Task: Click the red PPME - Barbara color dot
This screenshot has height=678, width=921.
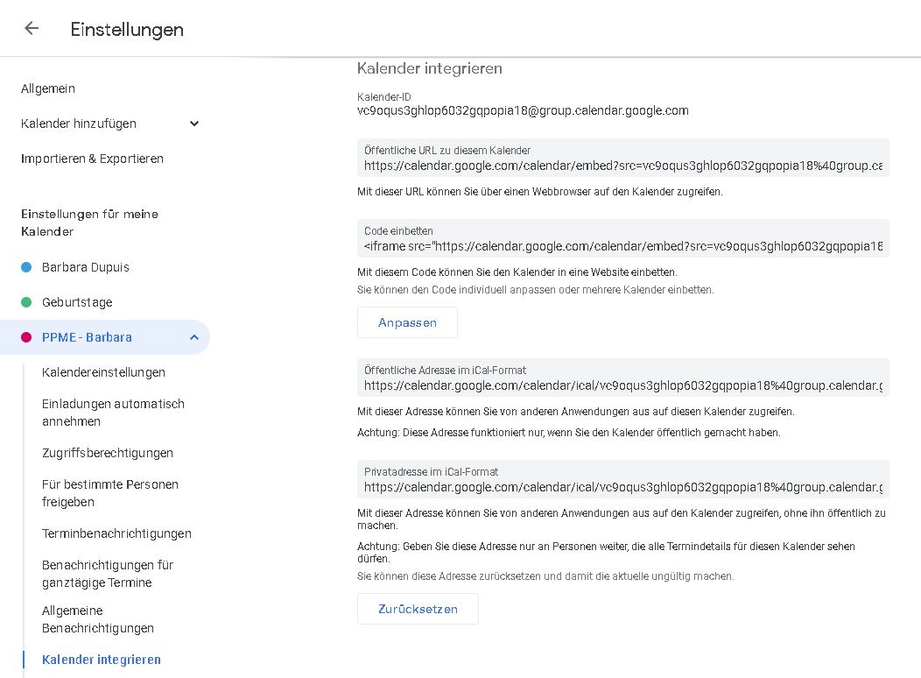Action: tap(26, 337)
